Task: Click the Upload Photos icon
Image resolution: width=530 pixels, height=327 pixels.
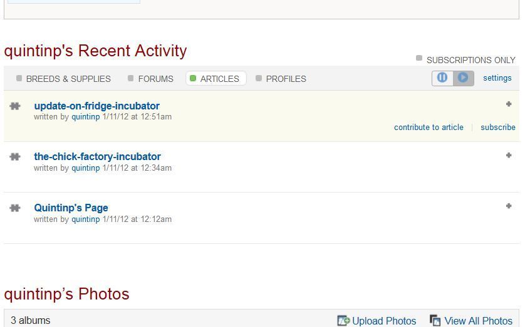Action: click(x=343, y=321)
